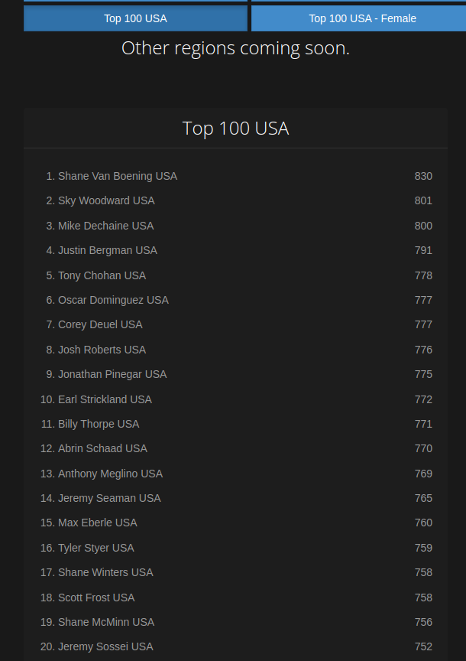Click Jeremy Seaman in the rankings
The image size is (466, 661).
[109, 498]
